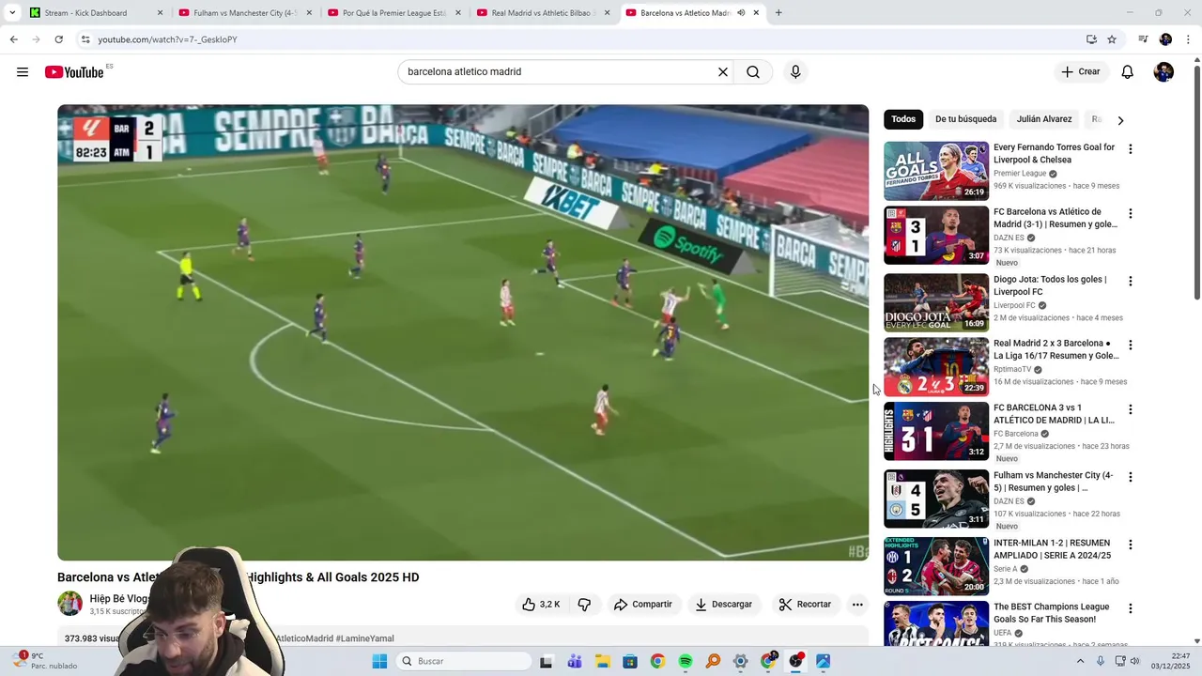Open new browser tab with plus

tap(778, 13)
